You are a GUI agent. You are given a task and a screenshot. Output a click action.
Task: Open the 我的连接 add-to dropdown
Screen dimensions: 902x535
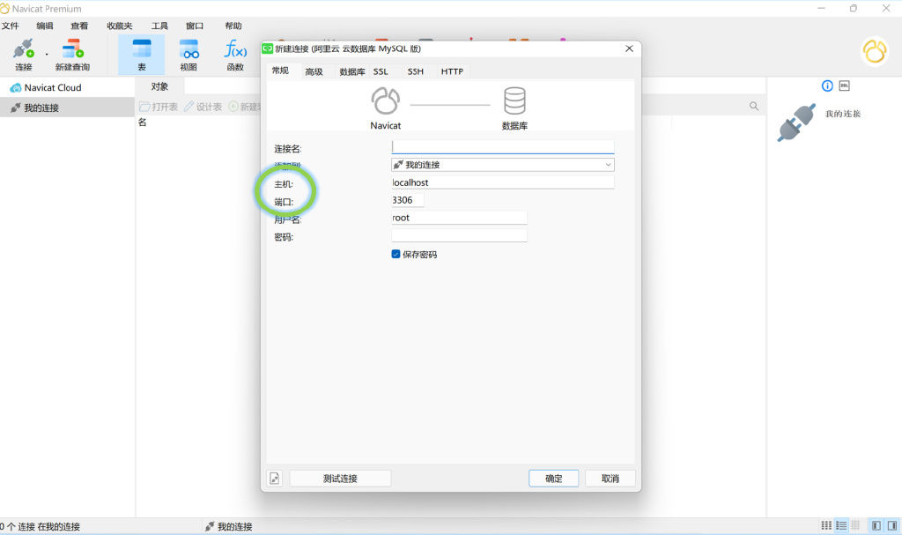(x=503, y=165)
